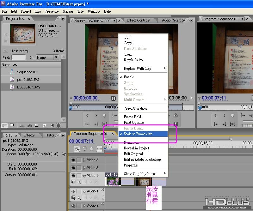Play In to Out in Source monitor
Viewport: 253px width, 211px height.
click(104, 124)
